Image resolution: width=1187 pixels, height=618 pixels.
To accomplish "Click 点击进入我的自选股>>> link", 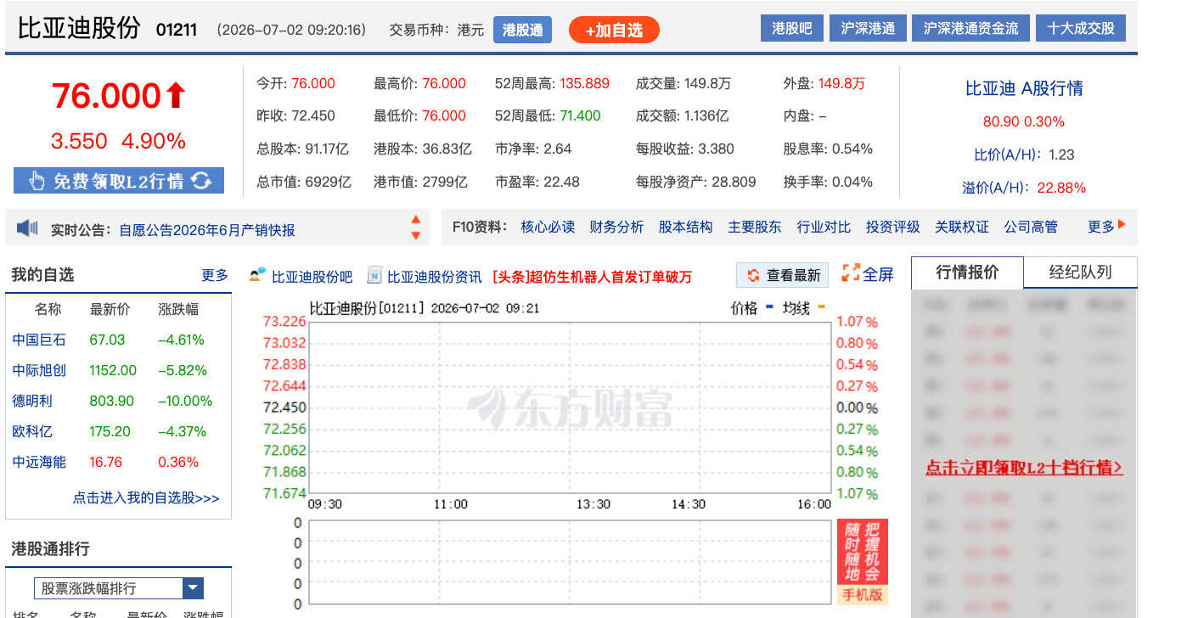I will [146, 498].
